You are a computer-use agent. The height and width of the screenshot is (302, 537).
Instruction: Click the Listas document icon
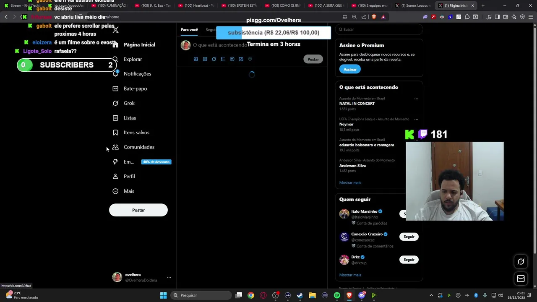[115, 118]
